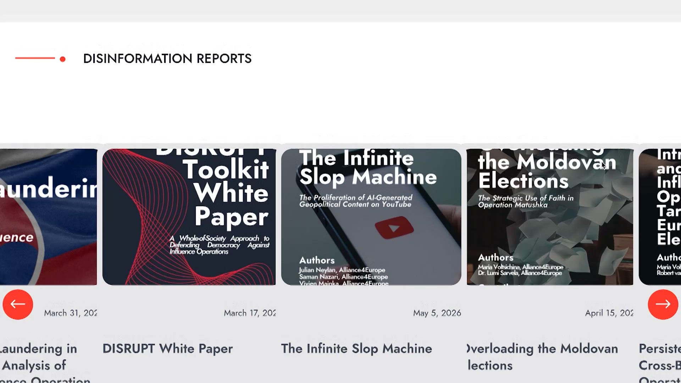Click the YouTube play icon on slop cover
681x383 pixels.
click(x=394, y=228)
